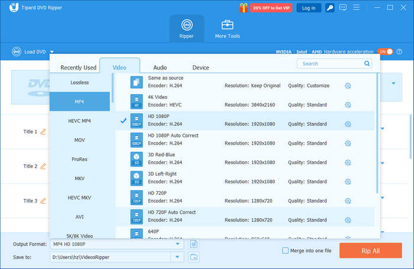Image resolution: width=414 pixels, height=269 pixels.
Task: Edit Title 2 name with pencil icon
Action: tap(43, 166)
